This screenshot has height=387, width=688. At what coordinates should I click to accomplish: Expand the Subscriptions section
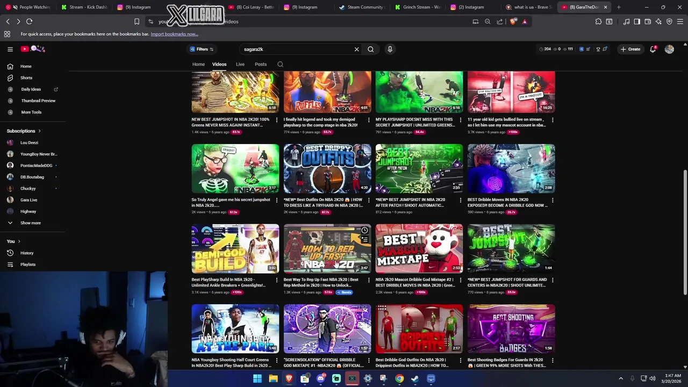tap(24, 131)
